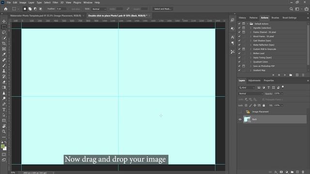This screenshot has height=174, width=310.
Task: Collapse the Default Actions set chevron
Action: click(248, 24)
